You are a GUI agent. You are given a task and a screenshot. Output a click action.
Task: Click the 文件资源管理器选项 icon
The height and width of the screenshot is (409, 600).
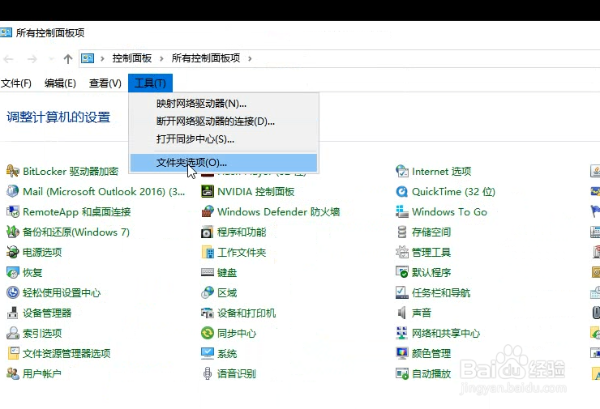click(x=13, y=353)
